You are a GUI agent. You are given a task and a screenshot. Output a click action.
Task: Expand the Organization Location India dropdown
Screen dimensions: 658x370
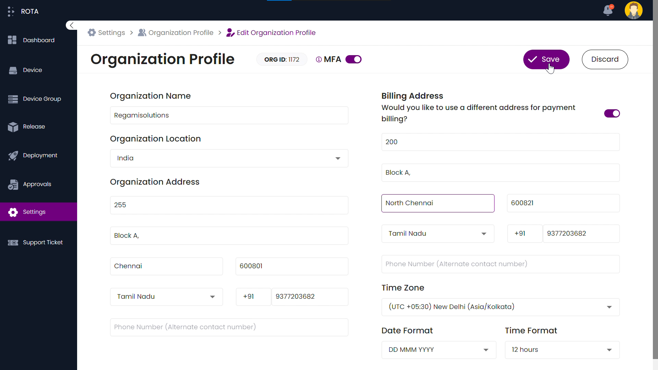tap(229, 158)
